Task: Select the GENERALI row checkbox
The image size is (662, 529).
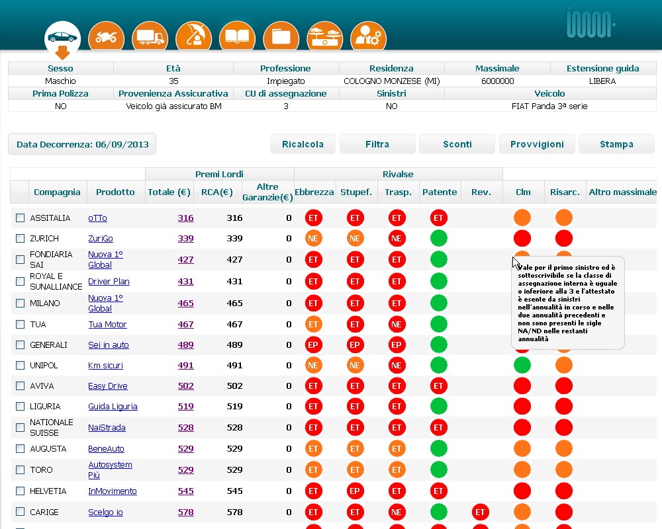Action: (x=20, y=345)
